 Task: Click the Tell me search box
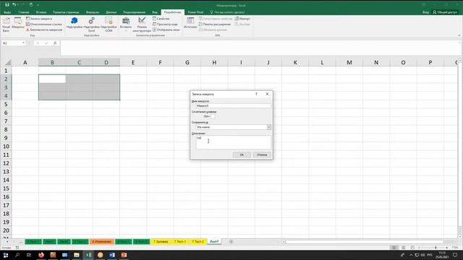click(228, 12)
